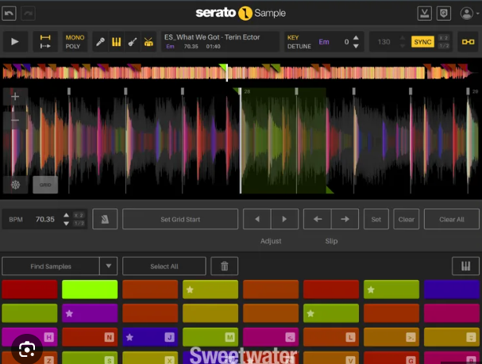This screenshot has height=364, width=482.
Task: Trigger the purple pad with a star
Action: pyautogui.click(x=90, y=313)
